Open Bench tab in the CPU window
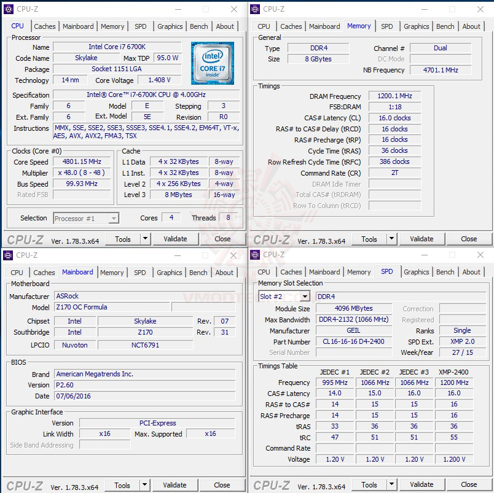This screenshot has height=493, width=494. [199, 26]
